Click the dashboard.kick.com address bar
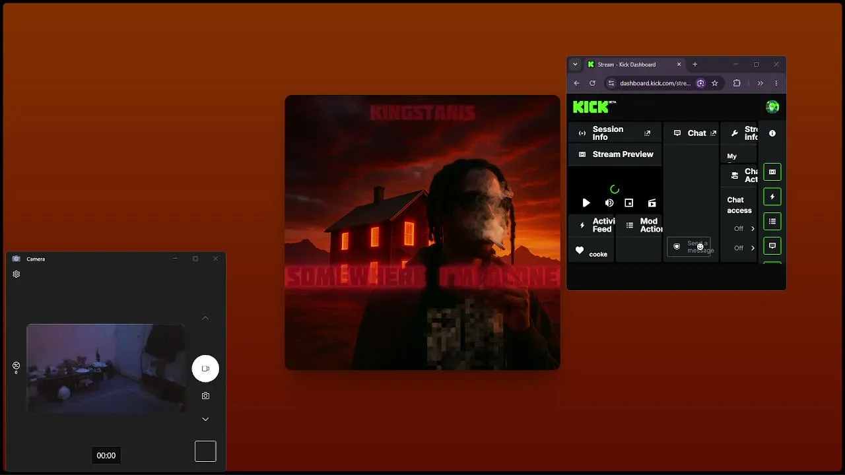The image size is (845, 475). pyautogui.click(x=655, y=83)
